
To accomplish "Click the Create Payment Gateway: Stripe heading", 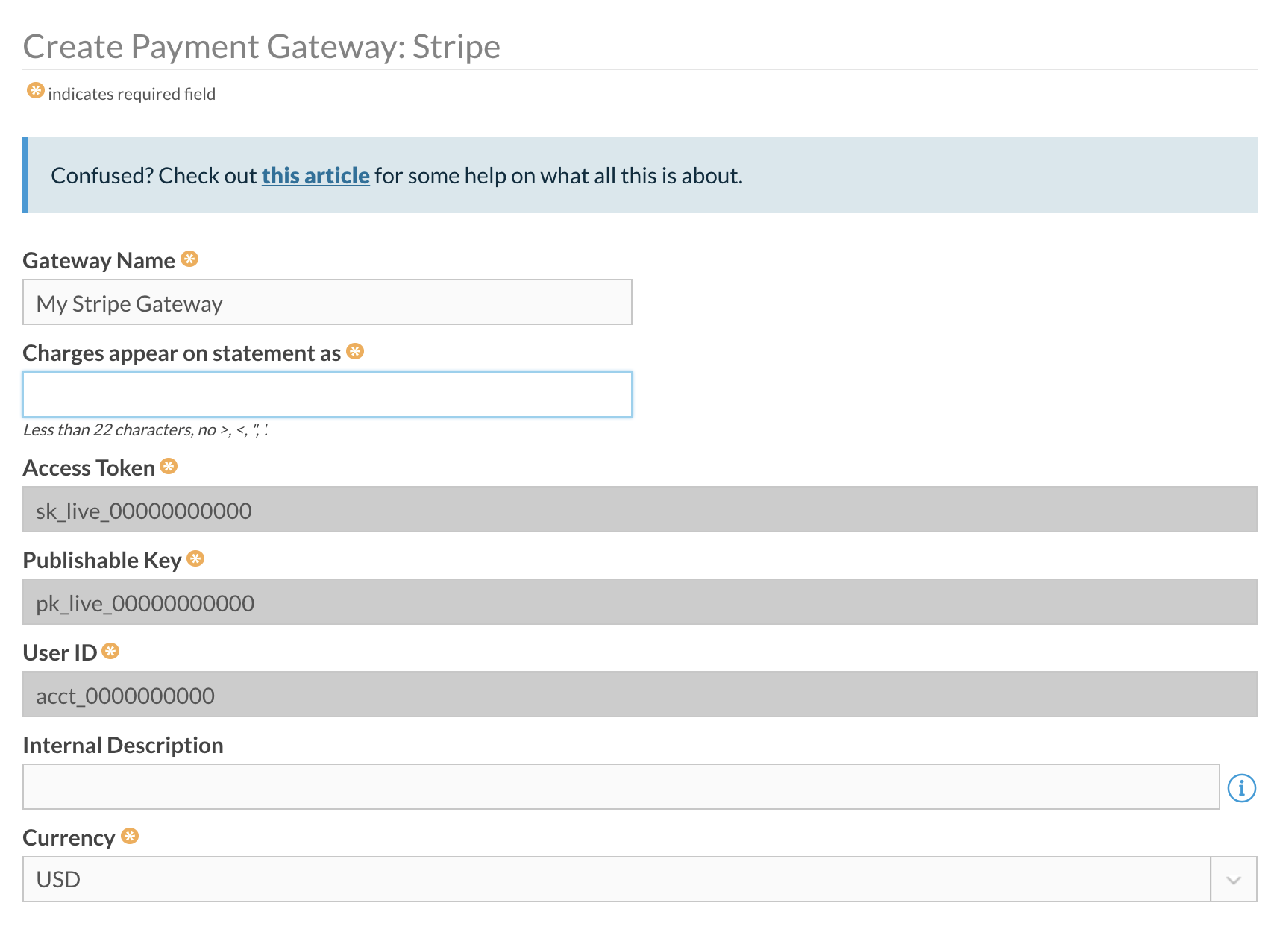I will (261, 46).
